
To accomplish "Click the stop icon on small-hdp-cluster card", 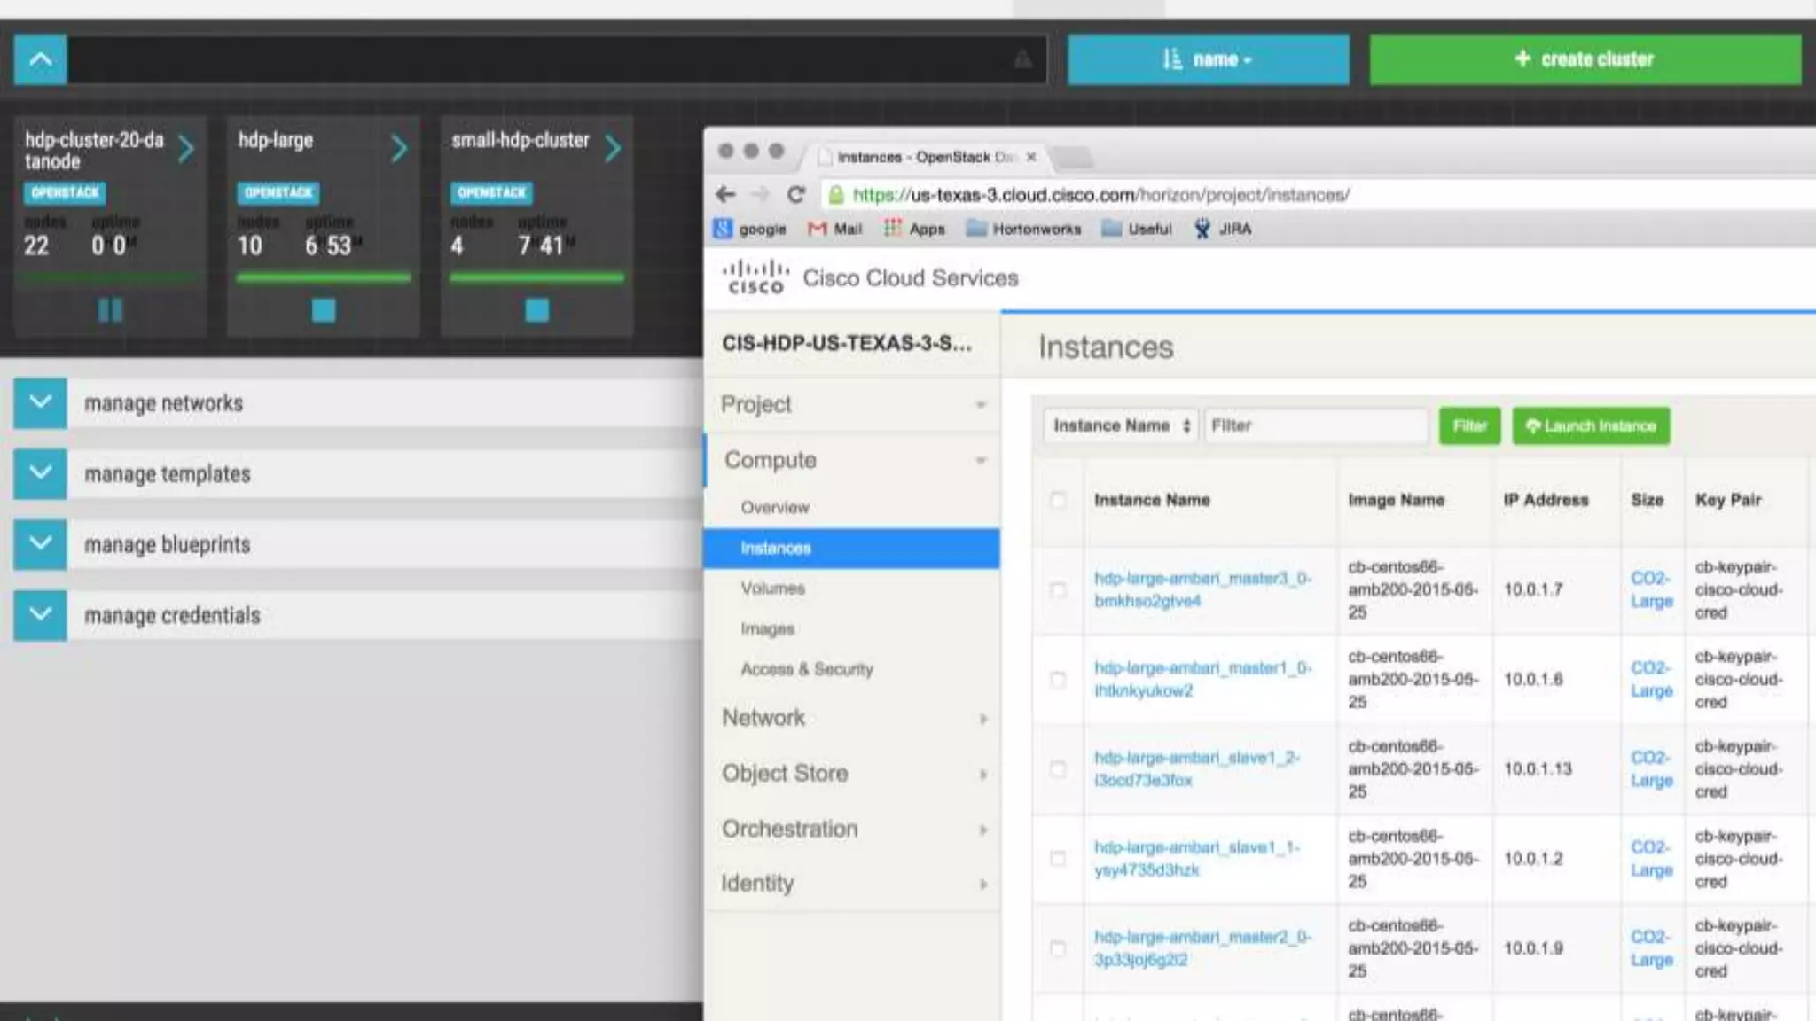I will click(536, 310).
